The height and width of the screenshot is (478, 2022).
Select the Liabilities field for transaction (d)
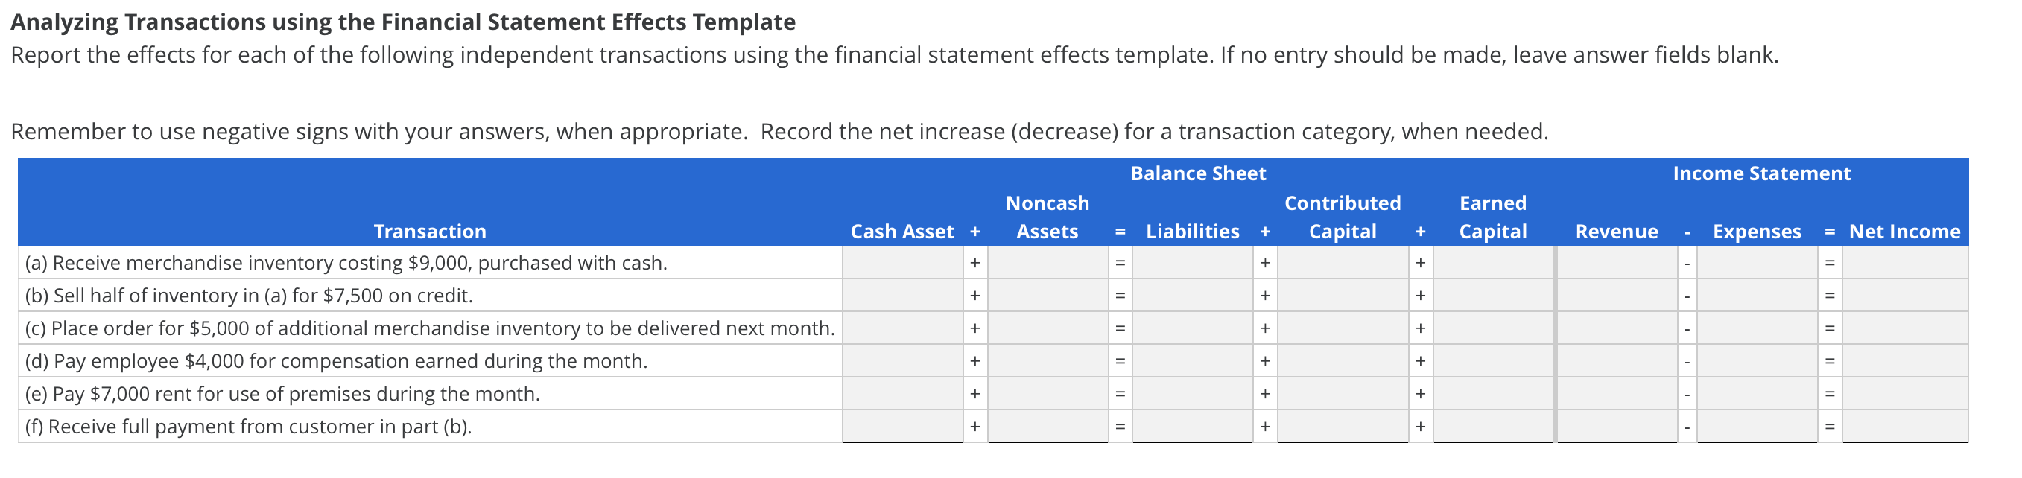pos(1193,360)
